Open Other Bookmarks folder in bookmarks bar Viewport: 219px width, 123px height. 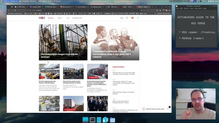[163, 14]
